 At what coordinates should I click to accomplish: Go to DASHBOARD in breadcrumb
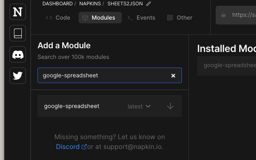58,4
